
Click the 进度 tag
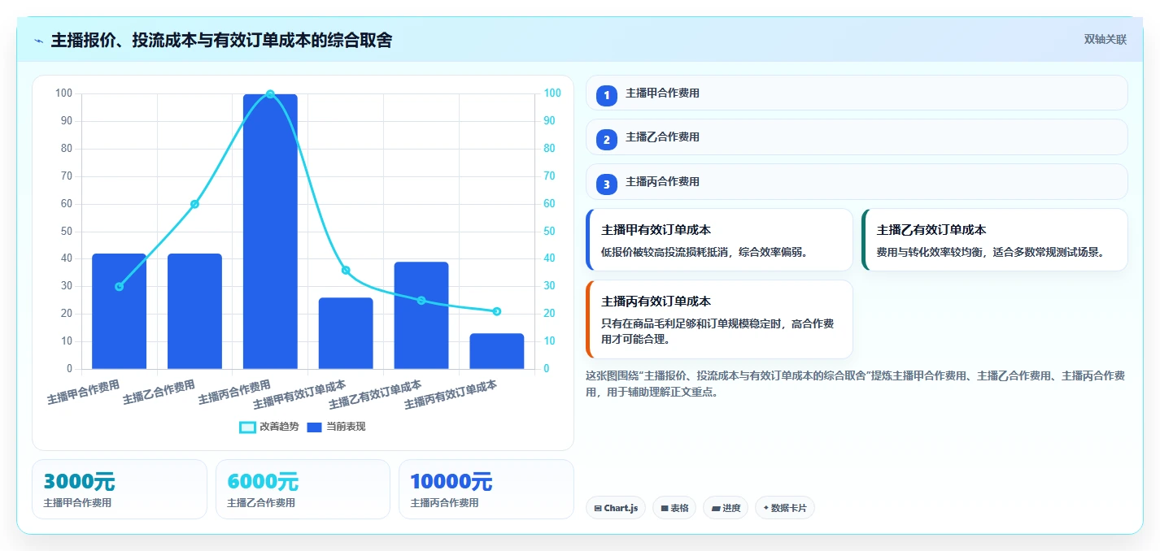(x=726, y=508)
